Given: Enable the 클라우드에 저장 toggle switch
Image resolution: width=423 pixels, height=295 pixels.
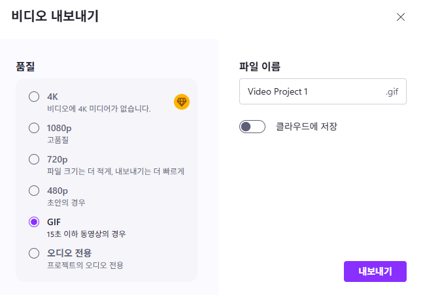Looking at the screenshot, I should coord(252,127).
